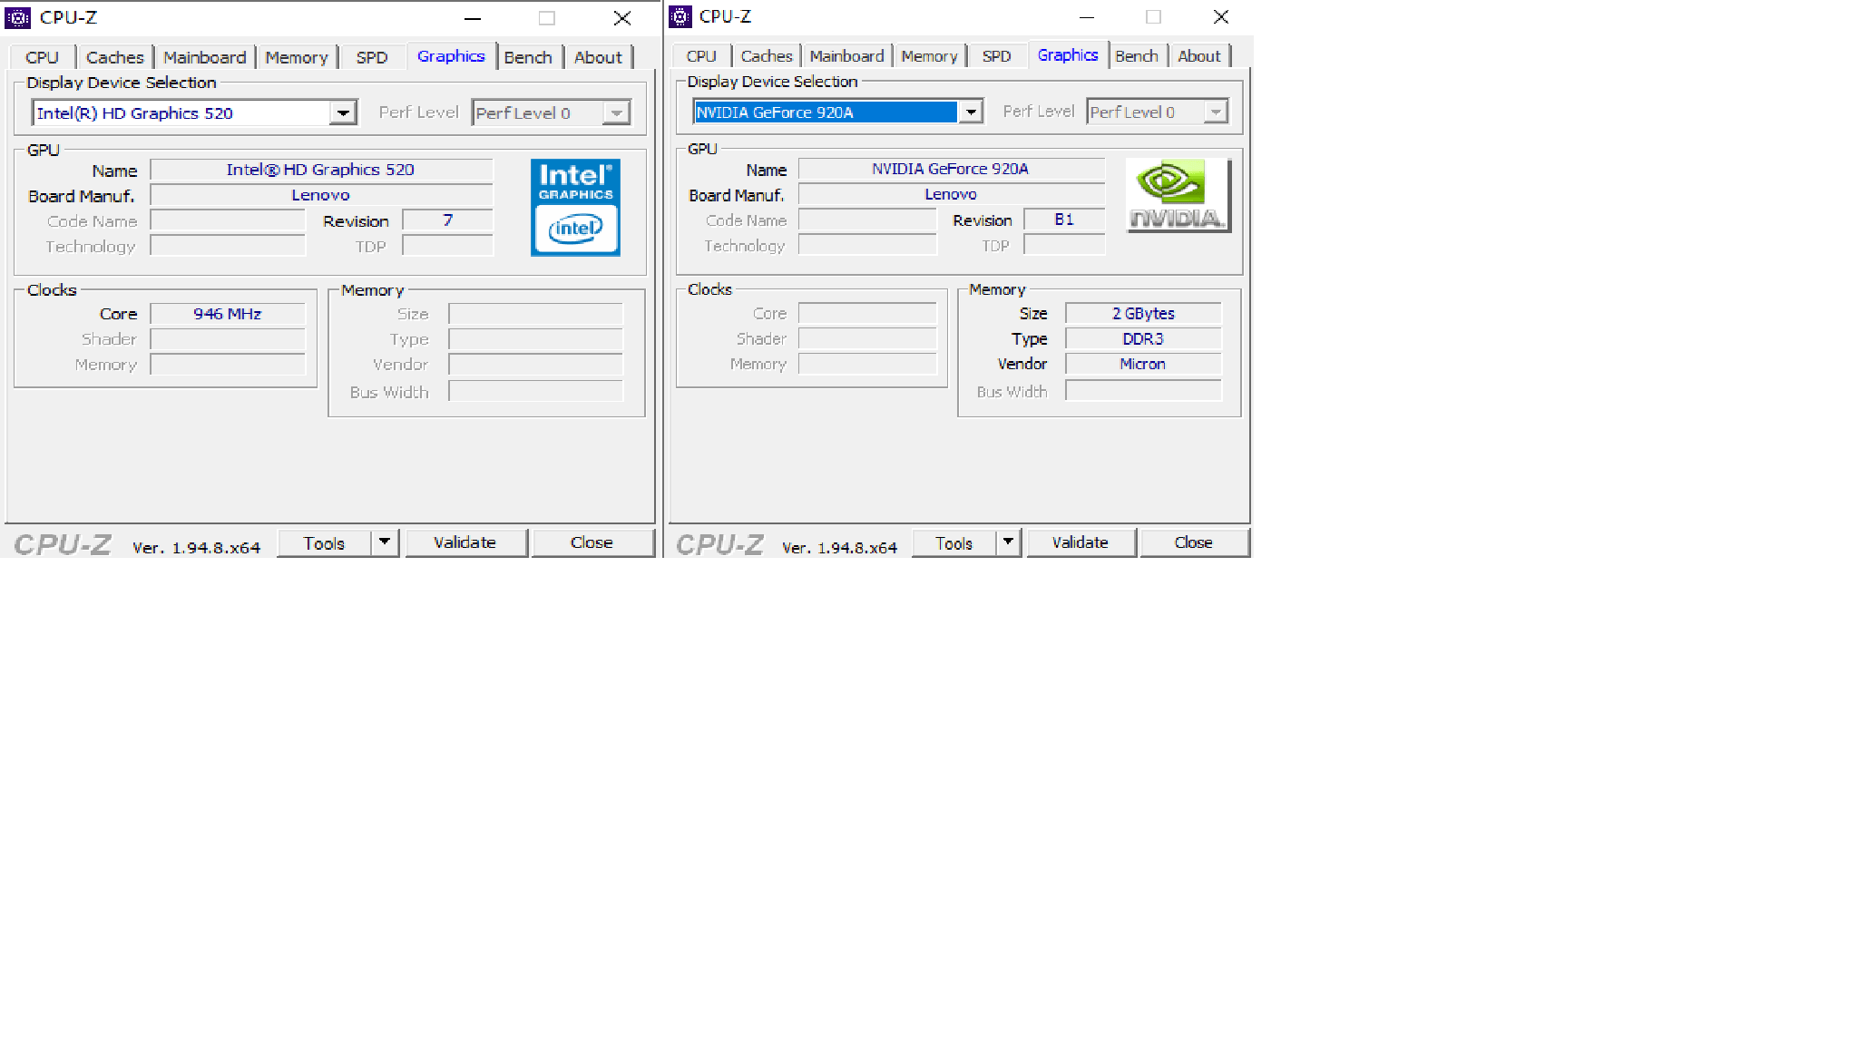Open the CPU tab in left window

[x=42, y=57]
